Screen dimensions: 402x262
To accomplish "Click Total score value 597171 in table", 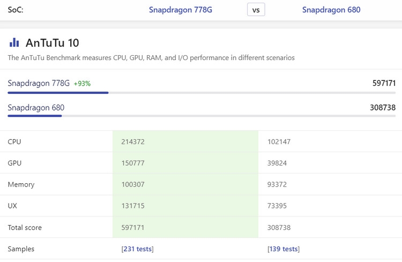I will 133,227.
